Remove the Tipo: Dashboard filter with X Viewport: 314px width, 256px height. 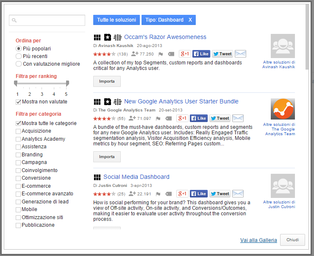[190, 20]
